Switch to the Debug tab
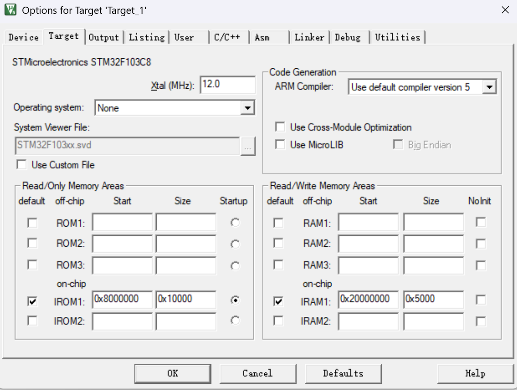 347,37
